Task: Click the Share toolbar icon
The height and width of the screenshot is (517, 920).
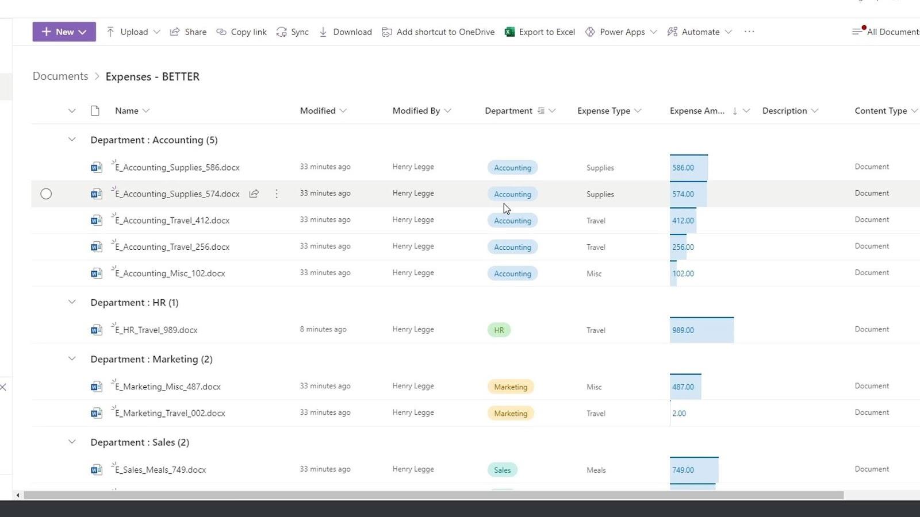Action: [x=175, y=32]
